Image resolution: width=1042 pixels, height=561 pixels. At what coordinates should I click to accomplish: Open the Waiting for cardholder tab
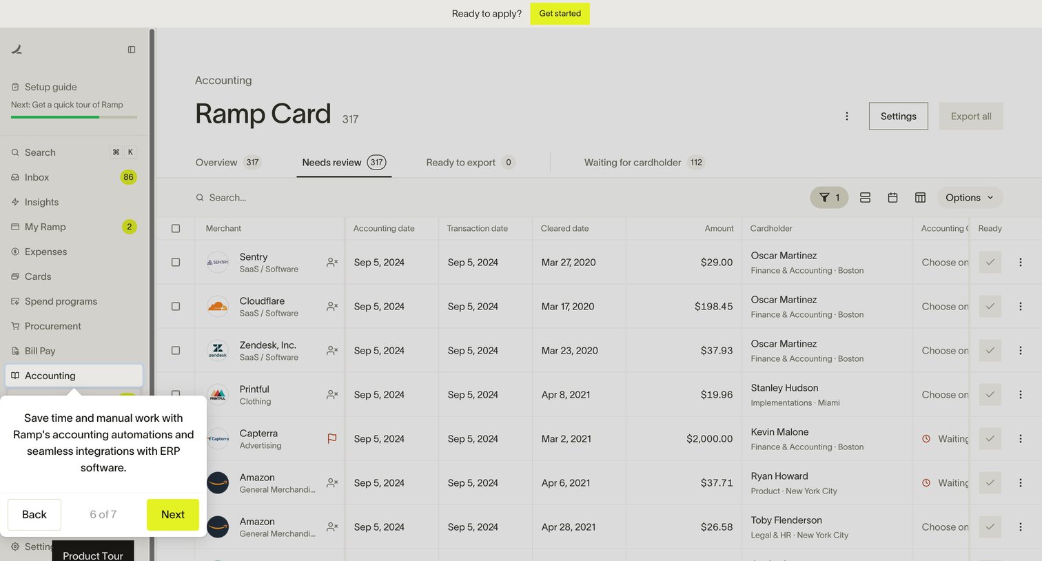point(644,163)
